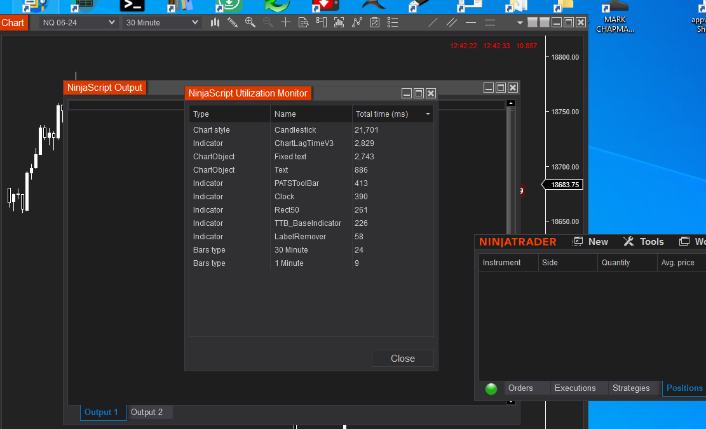This screenshot has height=429, width=706.
Task: Open the chart style bars icon in chart toolbar
Action: tap(215, 22)
